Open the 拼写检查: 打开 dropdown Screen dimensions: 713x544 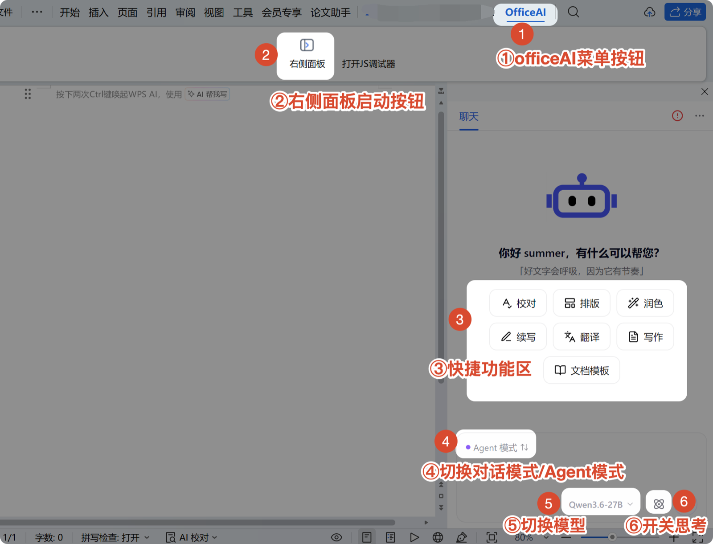[x=115, y=537]
